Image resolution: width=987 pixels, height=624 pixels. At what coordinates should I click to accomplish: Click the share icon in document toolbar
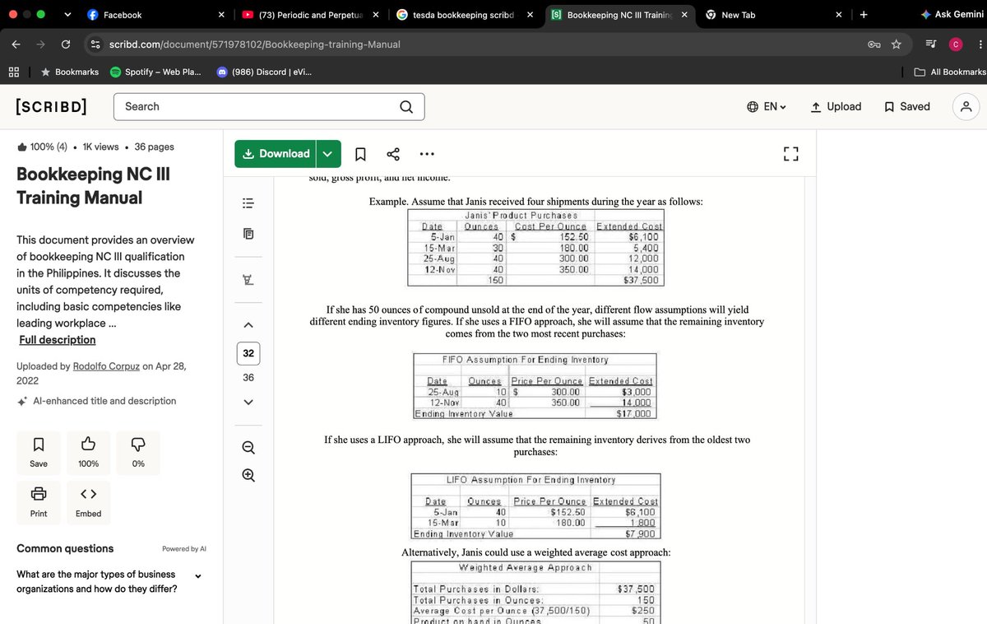click(393, 154)
